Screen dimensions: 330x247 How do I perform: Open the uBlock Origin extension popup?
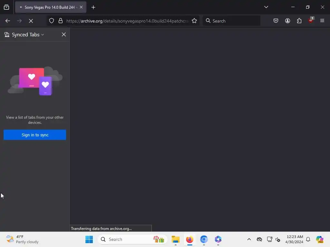tap(311, 20)
